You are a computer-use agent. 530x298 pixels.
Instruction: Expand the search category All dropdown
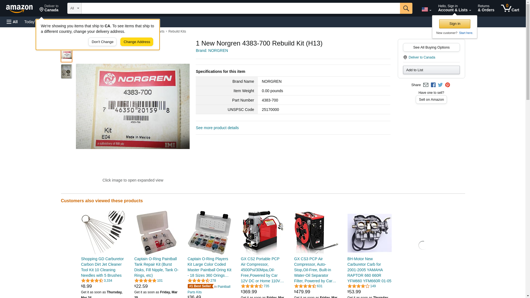75,8
